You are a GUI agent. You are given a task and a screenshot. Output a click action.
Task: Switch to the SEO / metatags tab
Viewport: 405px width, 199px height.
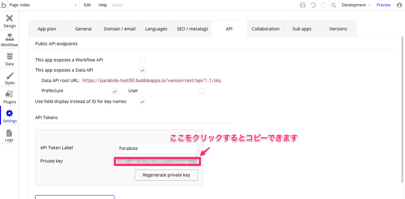(193, 29)
